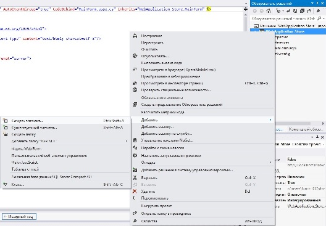326x226 pixels.
Task: Switch to the Командный обозр. (Team Explorer) tab
Action: [x=306, y=129]
